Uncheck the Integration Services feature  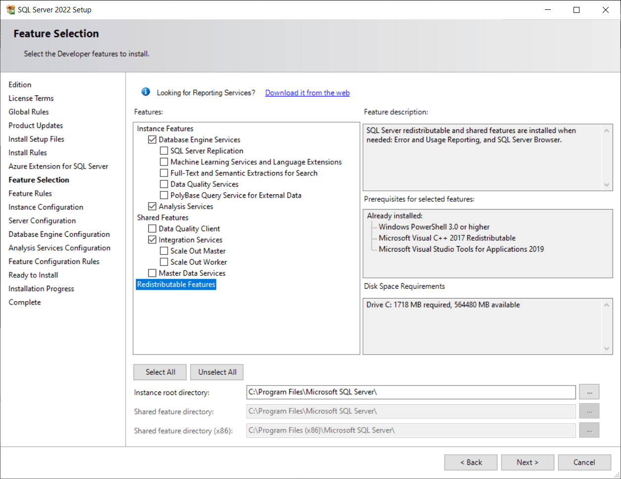coord(152,239)
